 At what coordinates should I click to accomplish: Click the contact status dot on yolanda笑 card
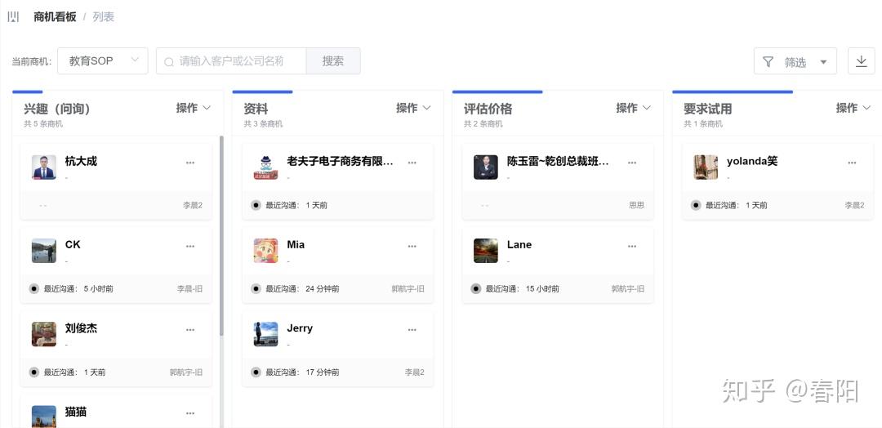coord(696,205)
